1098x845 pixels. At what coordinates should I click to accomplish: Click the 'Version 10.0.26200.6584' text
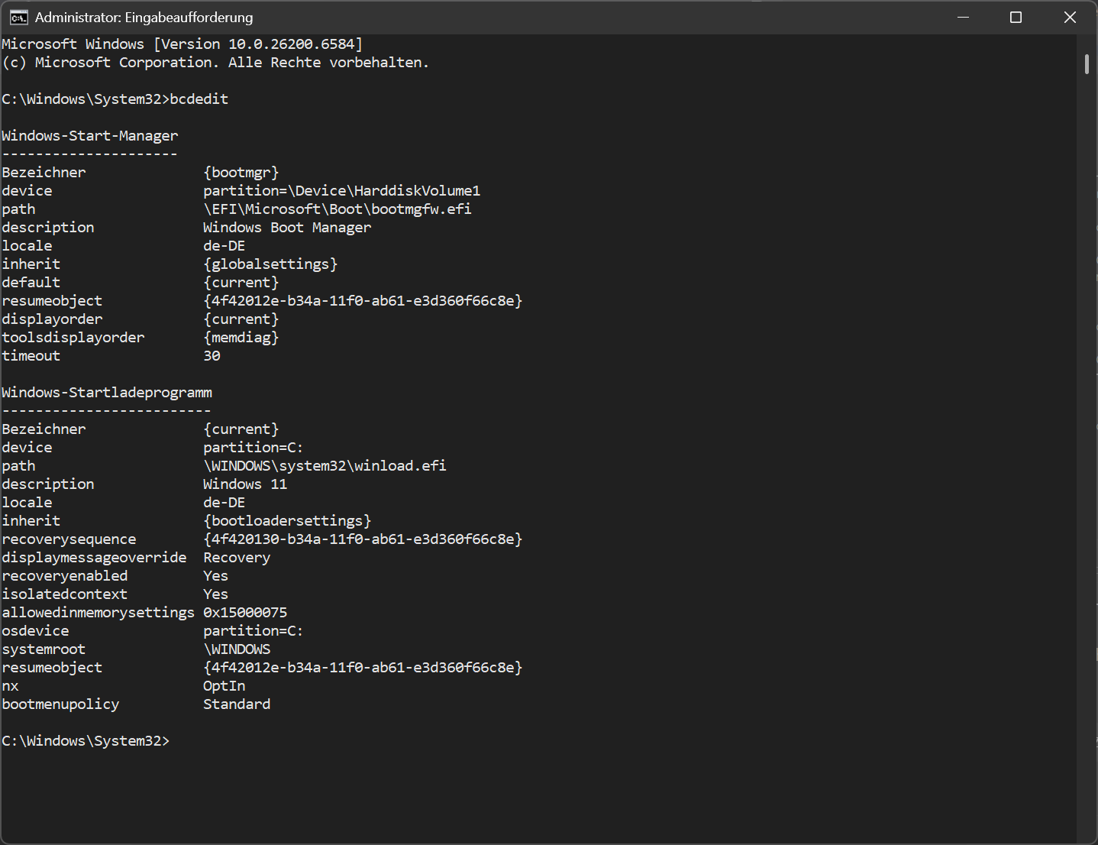(258, 44)
